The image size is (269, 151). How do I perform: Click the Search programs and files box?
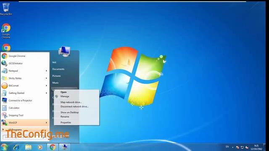coord(24,137)
